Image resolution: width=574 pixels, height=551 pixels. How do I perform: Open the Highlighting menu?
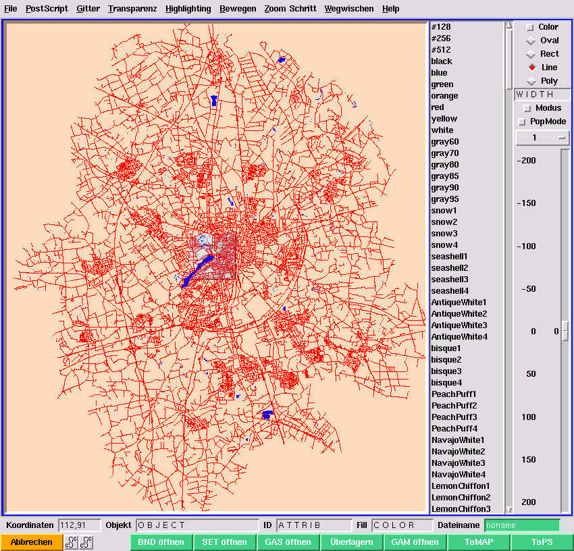click(x=188, y=9)
